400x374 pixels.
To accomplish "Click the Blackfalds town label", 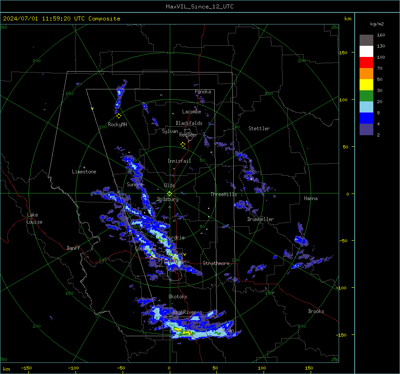I will [x=189, y=123].
